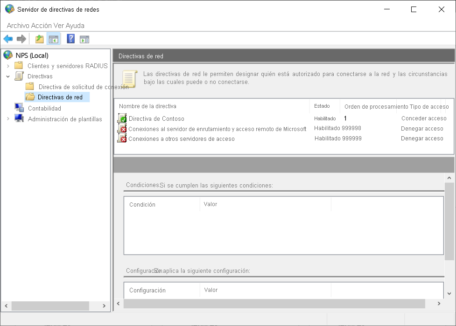Image resolution: width=456 pixels, height=326 pixels.
Task: Click the Condición column header
Action: pyautogui.click(x=142, y=205)
